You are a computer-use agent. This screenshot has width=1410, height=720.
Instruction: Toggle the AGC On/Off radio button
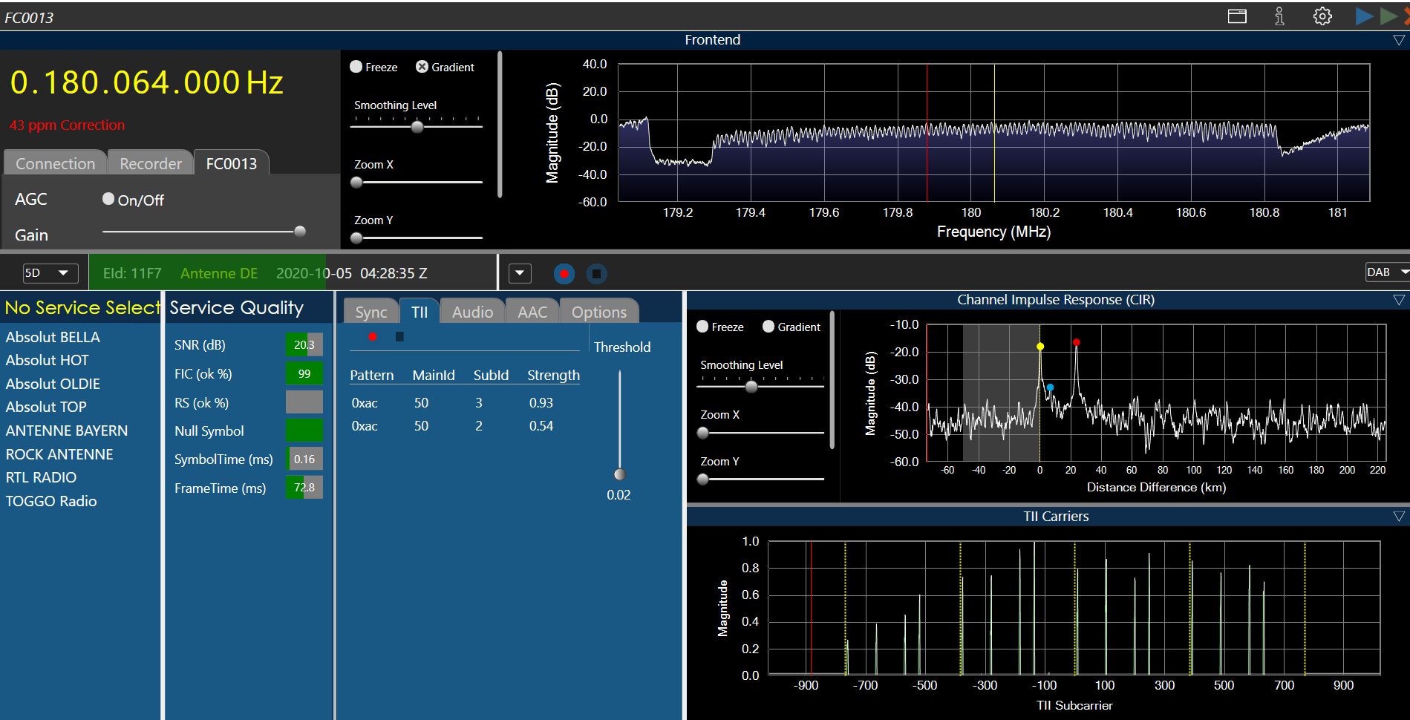[x=108, y=199]
